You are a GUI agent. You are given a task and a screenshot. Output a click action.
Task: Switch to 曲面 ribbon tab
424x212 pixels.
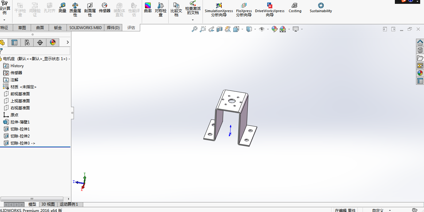pos(40,28)
